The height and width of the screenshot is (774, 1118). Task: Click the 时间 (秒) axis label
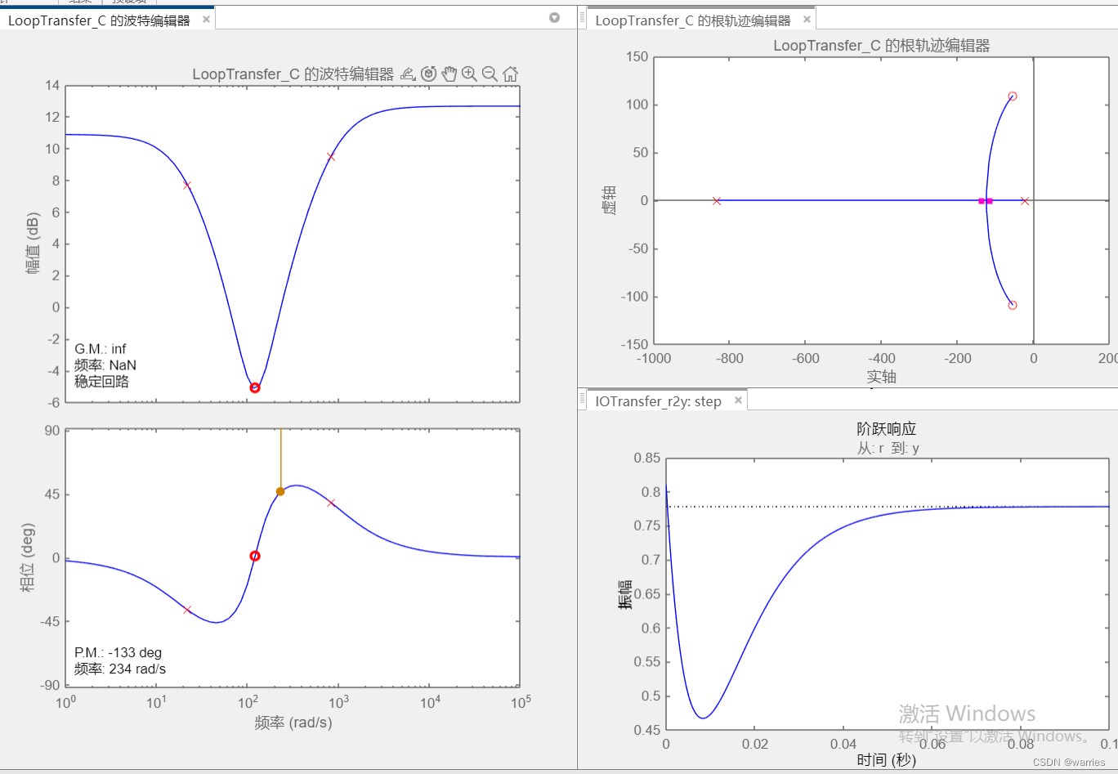tap(887, 760)
